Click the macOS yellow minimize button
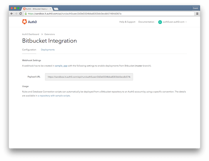The width and height of the screenshot is (209, 161). (15, 8)
